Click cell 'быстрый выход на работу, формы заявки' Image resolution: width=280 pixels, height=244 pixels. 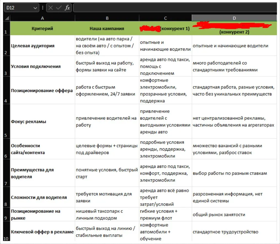point(107,66)
